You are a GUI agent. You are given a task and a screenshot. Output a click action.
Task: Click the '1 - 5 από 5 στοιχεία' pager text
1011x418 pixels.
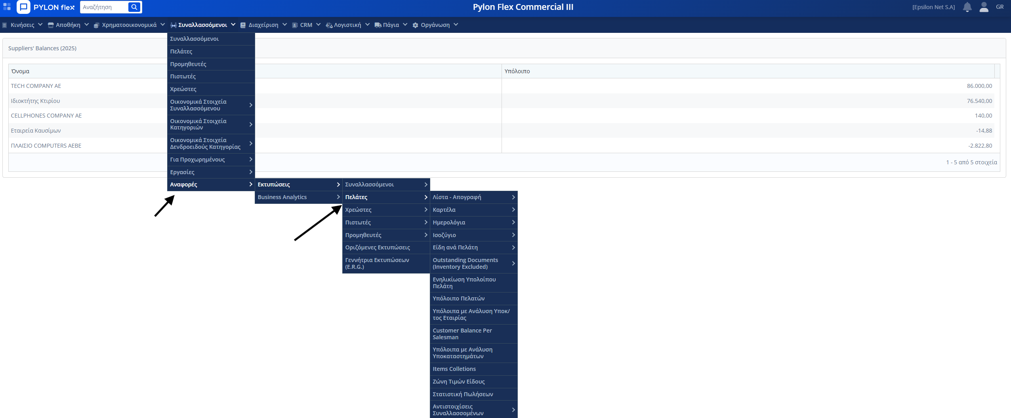[x=971, y=162]
